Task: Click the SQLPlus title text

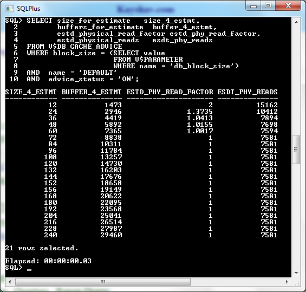Action: coord(28,9)
